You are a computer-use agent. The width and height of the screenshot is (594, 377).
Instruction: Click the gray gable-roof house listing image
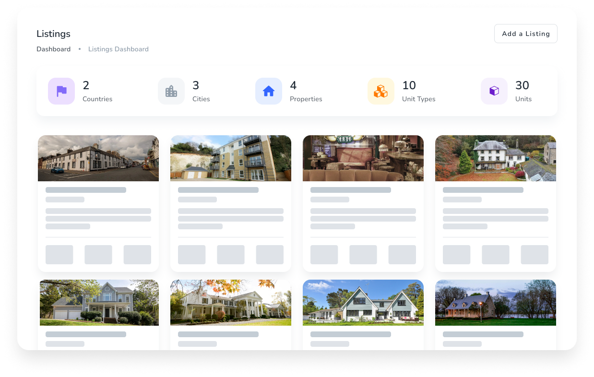(x=363, y=302)
